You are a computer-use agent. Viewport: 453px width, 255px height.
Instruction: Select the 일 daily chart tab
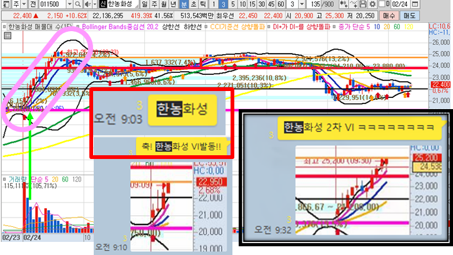point(145,4)
